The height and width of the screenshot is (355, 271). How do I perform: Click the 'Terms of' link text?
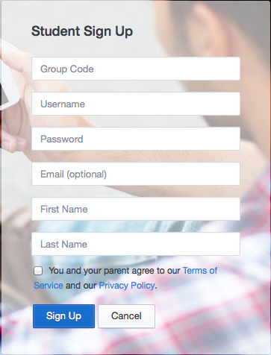click(x=200, y=271)
